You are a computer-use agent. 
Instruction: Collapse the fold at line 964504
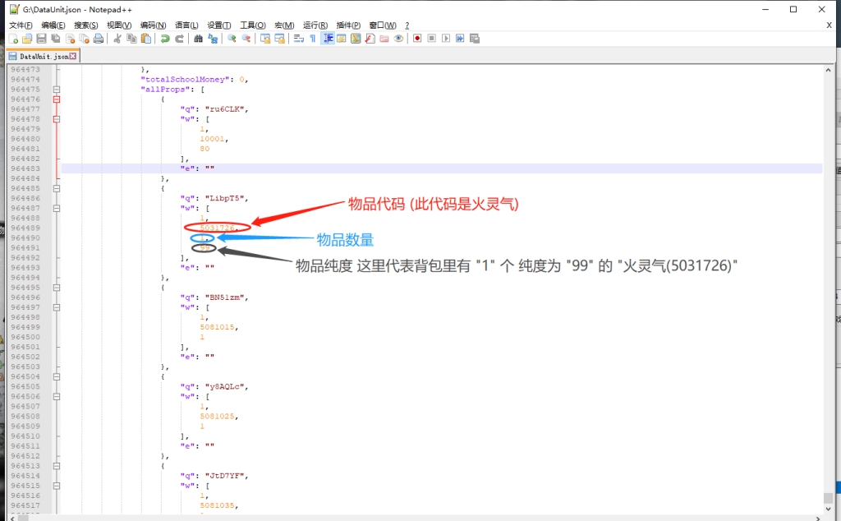click(x=57, y=376)
